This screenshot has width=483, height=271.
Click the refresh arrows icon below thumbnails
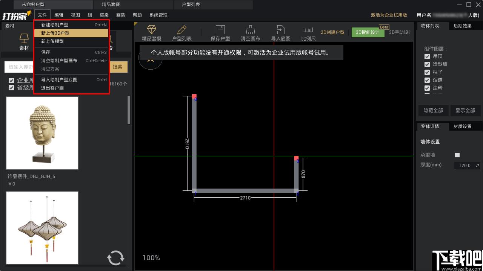point(115,258)
